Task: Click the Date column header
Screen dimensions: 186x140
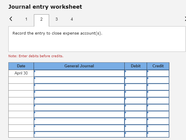Action: click(21, 66)
